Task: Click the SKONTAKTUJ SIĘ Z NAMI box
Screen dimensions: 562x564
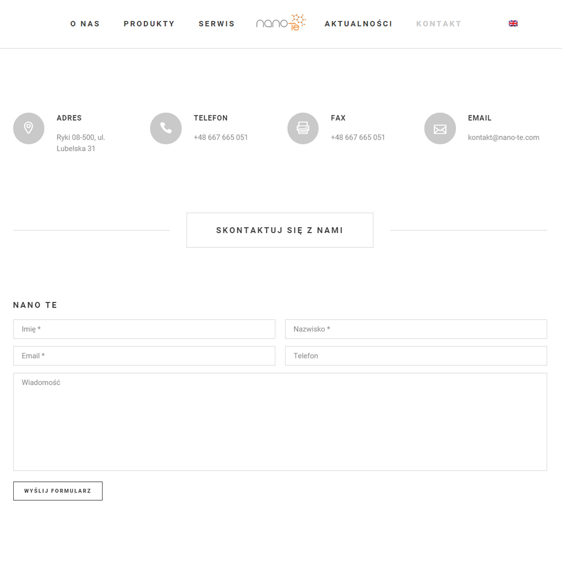Action: [280, 230]
